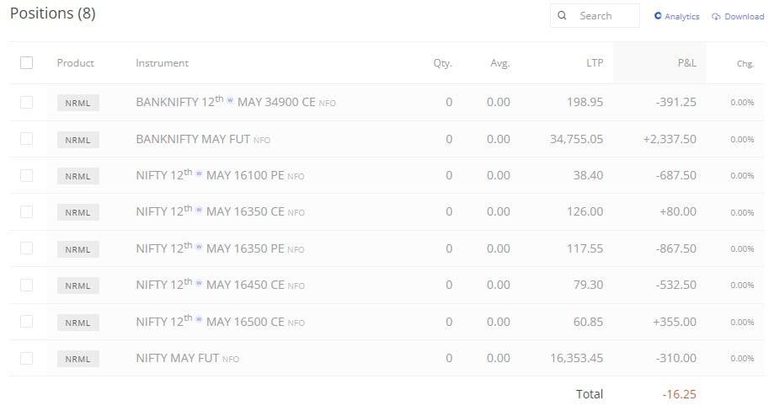Check the box for NIFTY MAY FUT
774x411 pixels.
tap(27, 358)
